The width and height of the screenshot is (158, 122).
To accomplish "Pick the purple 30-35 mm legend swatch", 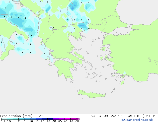I will pyautogui.click(x=56, y=119).
